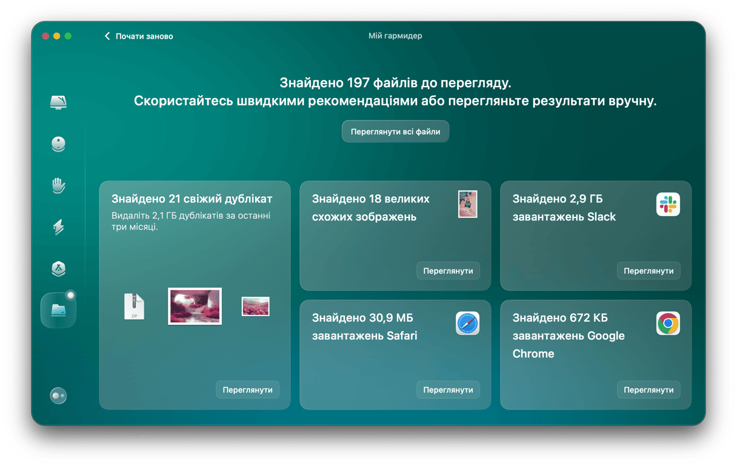
Task: Open the Applications icon in sidebar
Action: pos(58,269)
